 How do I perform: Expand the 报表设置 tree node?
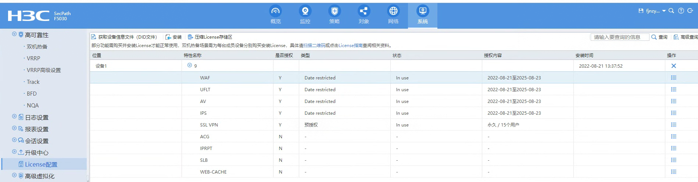[14, 128]
